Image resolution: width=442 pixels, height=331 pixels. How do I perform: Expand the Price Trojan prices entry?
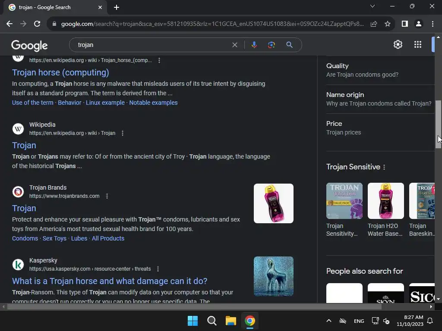380,128
